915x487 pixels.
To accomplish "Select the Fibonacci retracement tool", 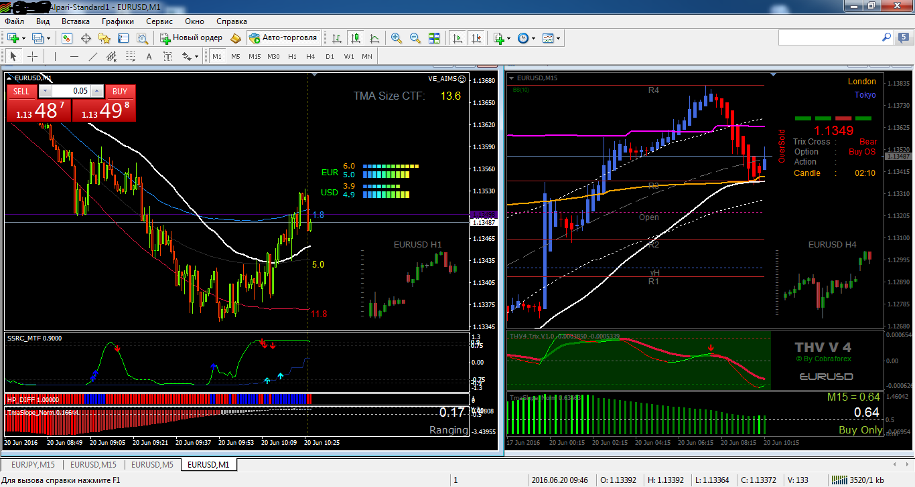I will click(x=131, y=56).
